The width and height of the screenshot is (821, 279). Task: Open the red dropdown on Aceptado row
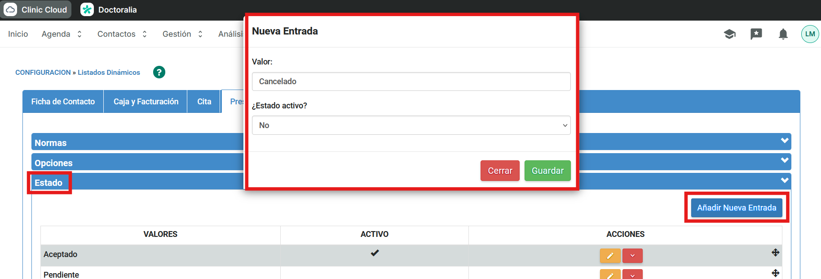click(632, 256)
